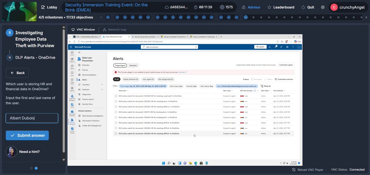Switch to the Not categorized (8) tab

coord(166,79)
